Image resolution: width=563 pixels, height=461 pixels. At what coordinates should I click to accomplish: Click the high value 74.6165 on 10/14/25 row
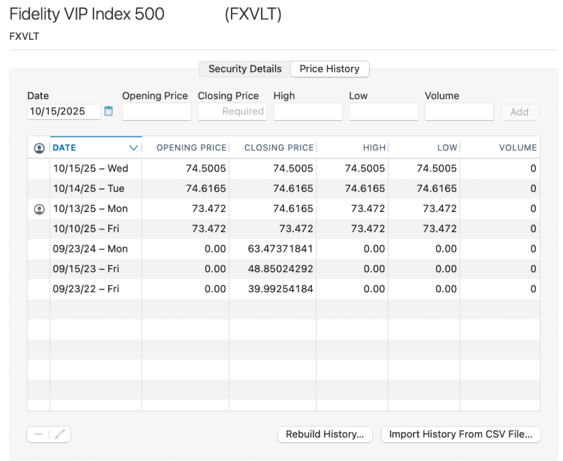(365, 188)
